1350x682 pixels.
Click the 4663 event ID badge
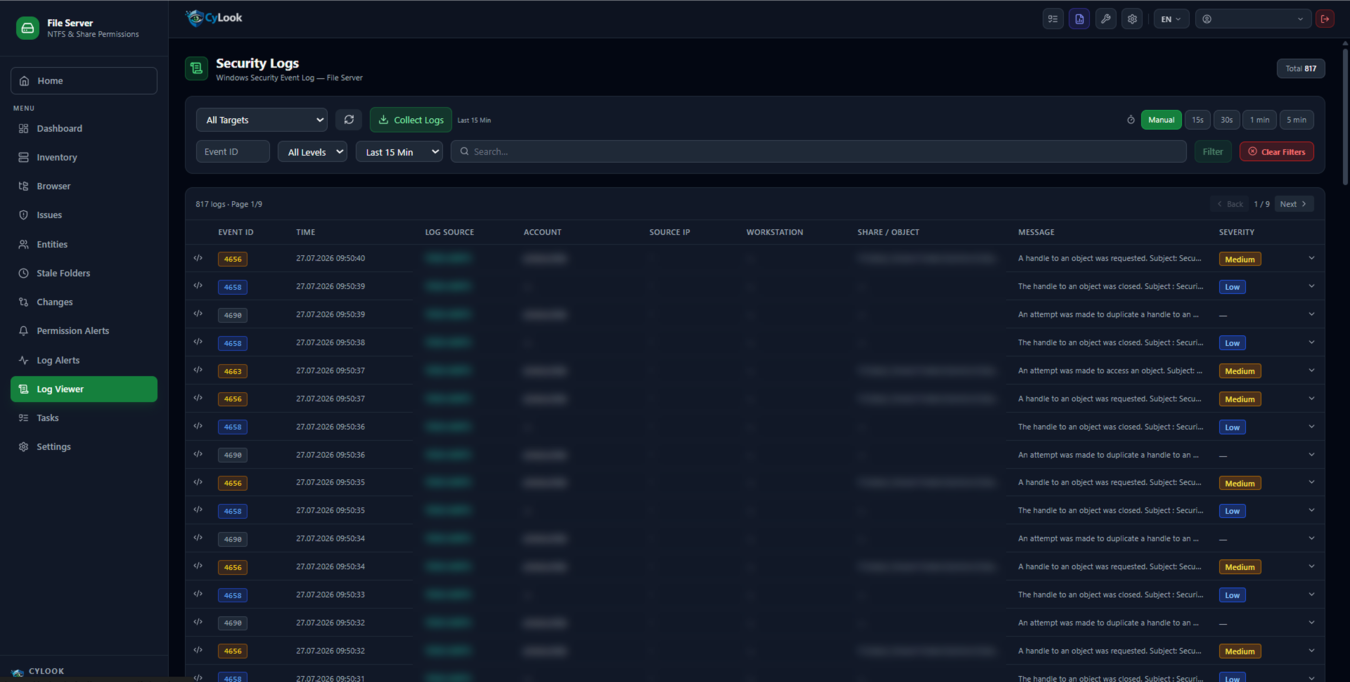click(233, 371)
